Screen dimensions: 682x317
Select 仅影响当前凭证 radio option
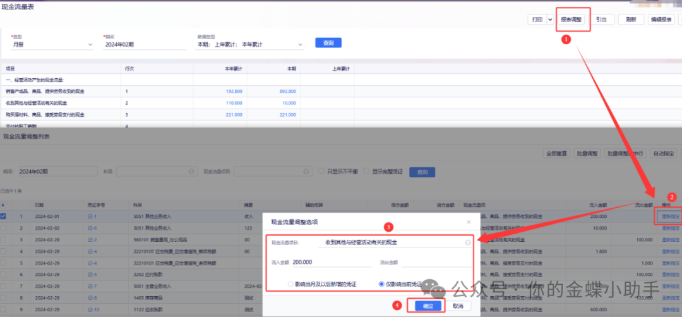pyautogui.click(x=381, y=284)
